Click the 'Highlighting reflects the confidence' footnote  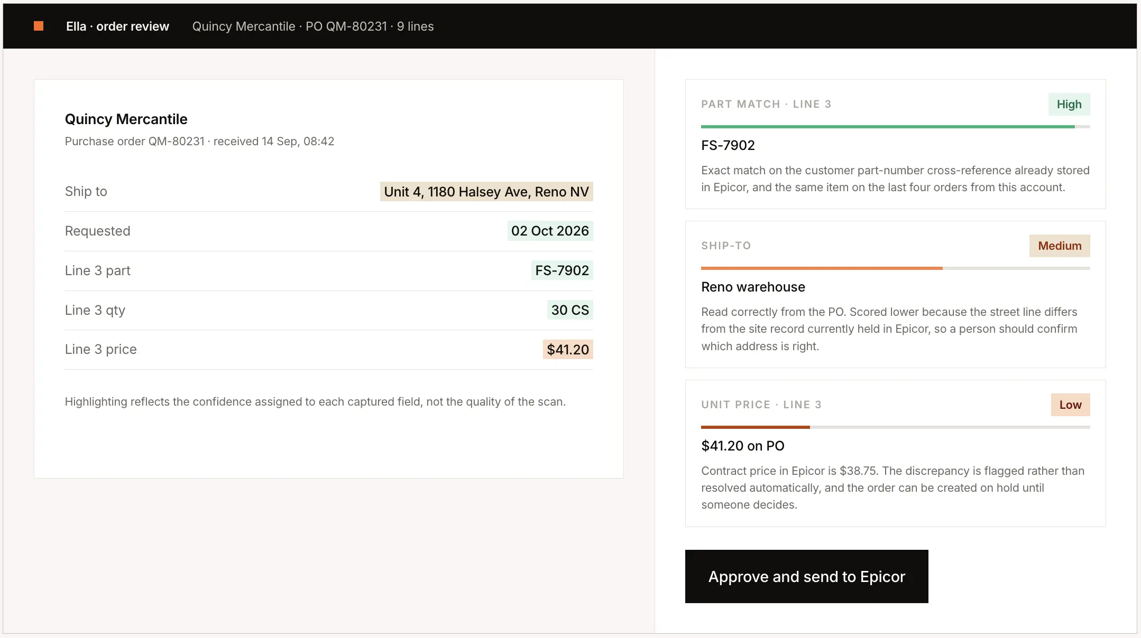[x=315, y=401]
